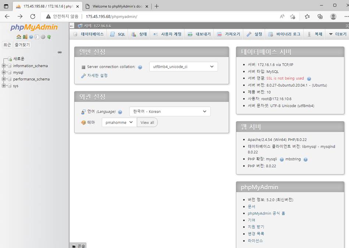Viewport: 349px width, 248px height.
Task: Open the 자세한 설정 link
Action: point(97,76)
